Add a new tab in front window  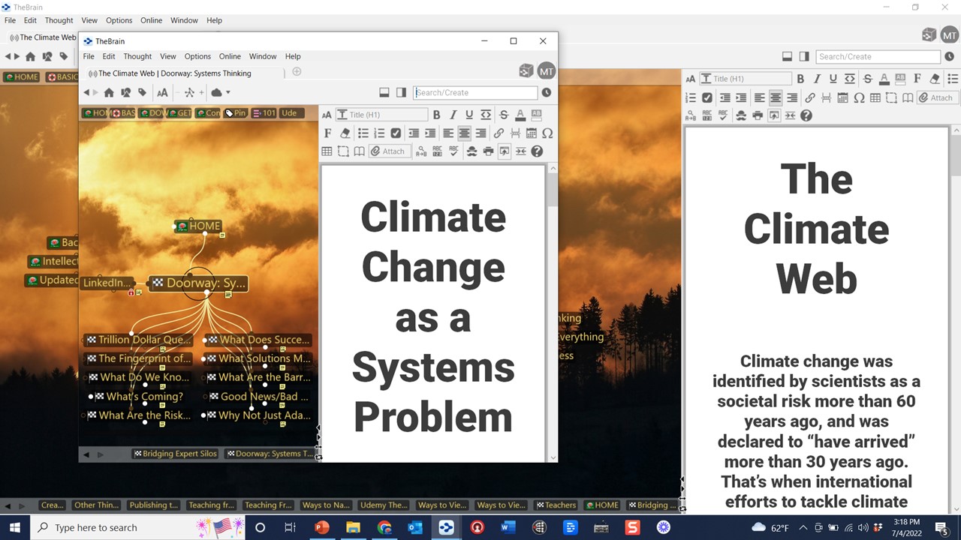[x=297, y=72]
